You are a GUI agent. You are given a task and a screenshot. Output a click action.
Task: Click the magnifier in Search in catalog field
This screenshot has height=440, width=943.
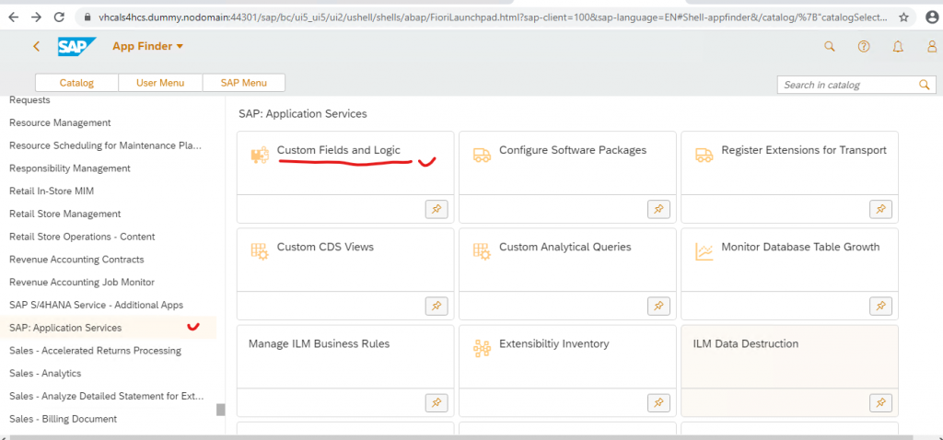[x=925, y=85]
